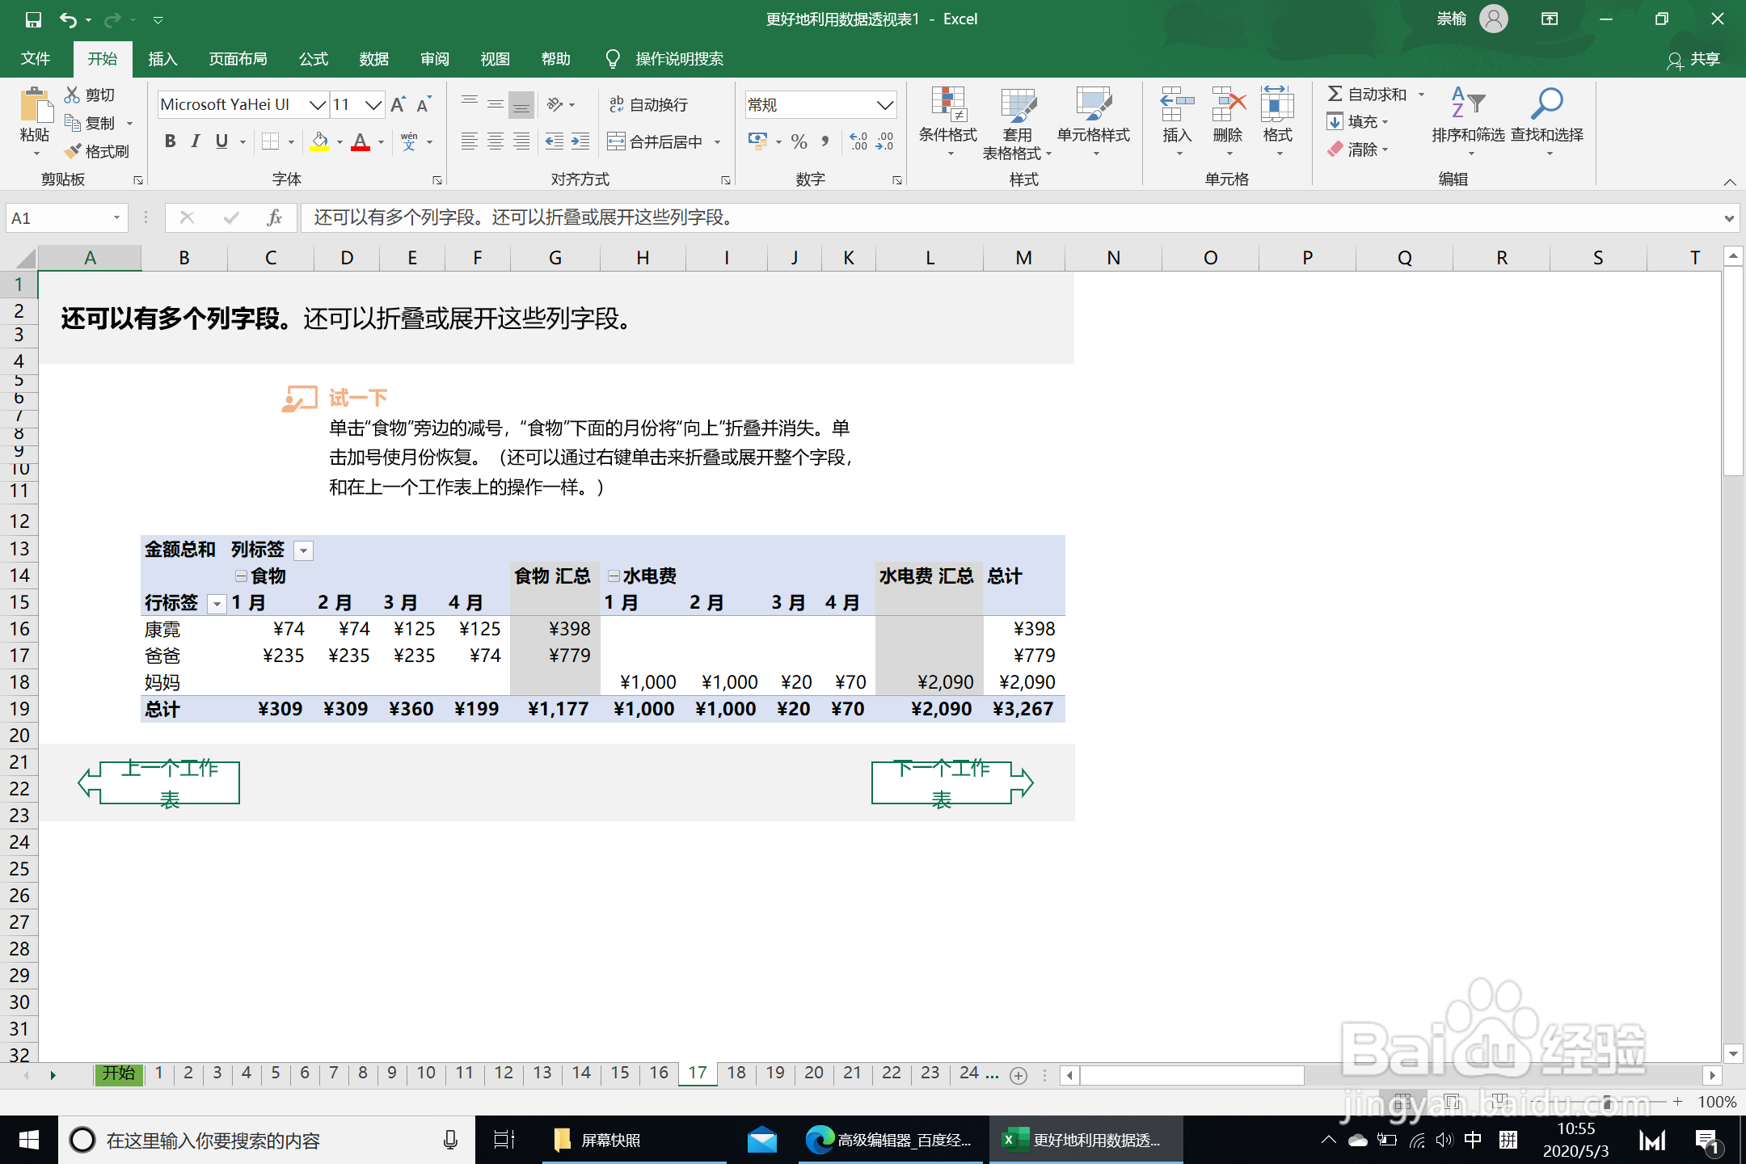This screenshot has height=1164, width=1746.
Task: Click the Orientation text angle icon
Action: point(555,104)
